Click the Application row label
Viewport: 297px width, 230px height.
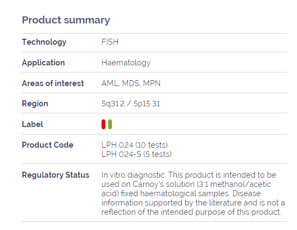43,63
